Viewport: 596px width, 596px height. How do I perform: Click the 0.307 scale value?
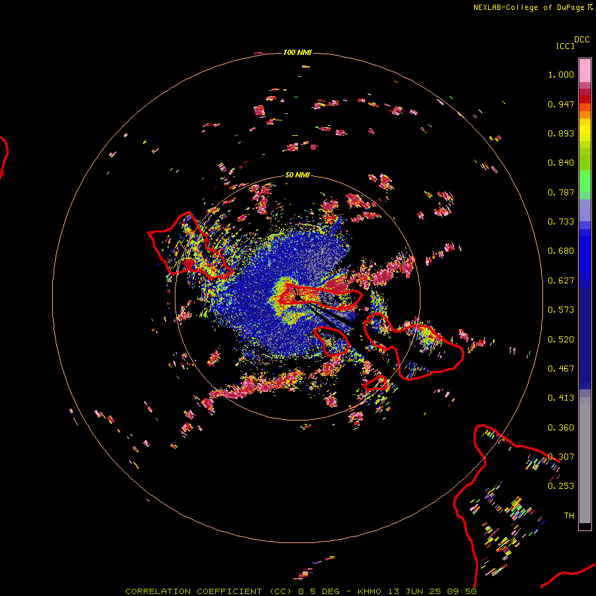(561, 457)
